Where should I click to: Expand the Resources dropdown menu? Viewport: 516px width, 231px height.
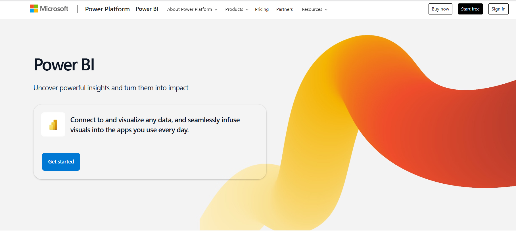[x=312, y=9]
